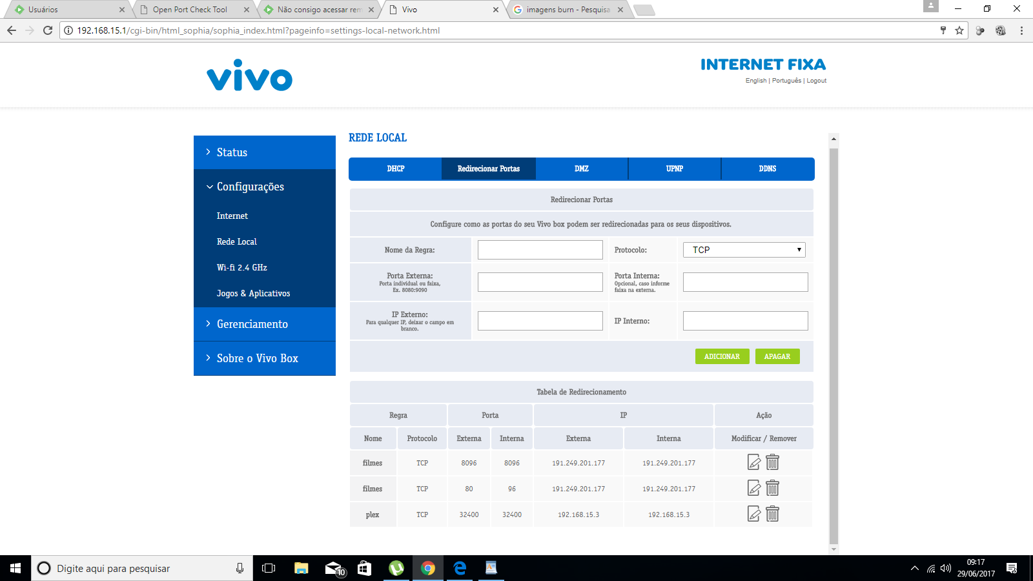
Task: Open Jogos & Aplicativos settings
Action: pyautogui.click(x=254, y=294)
